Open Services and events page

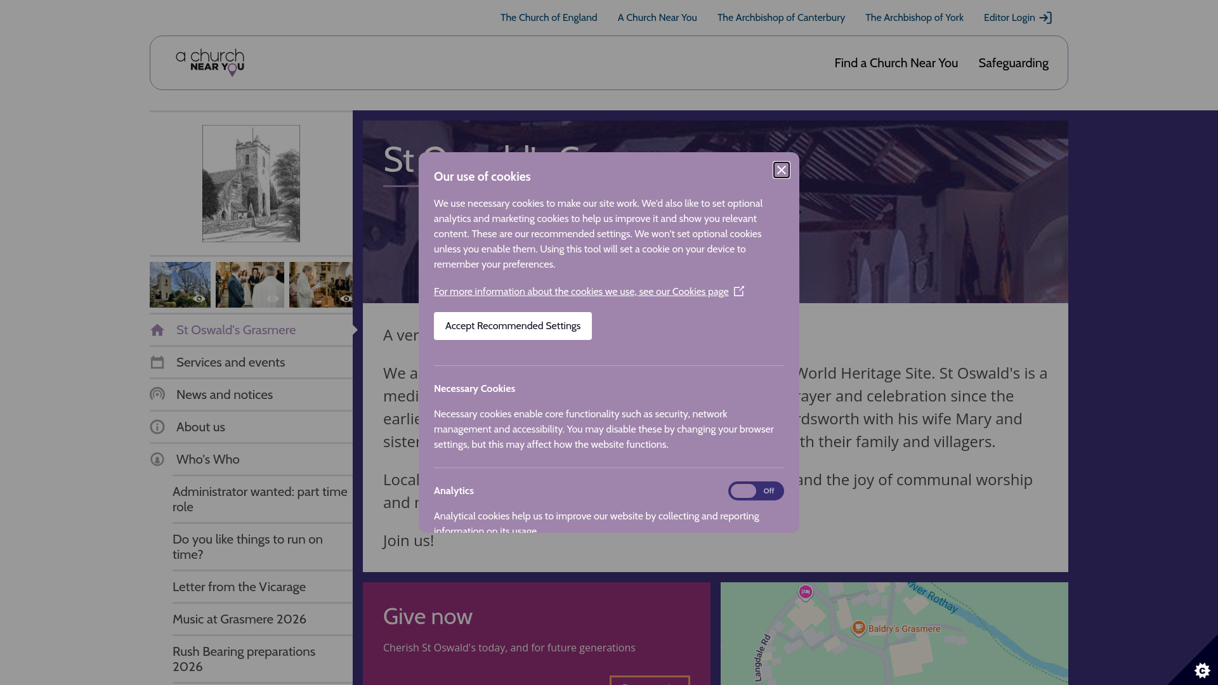[251, 362]
